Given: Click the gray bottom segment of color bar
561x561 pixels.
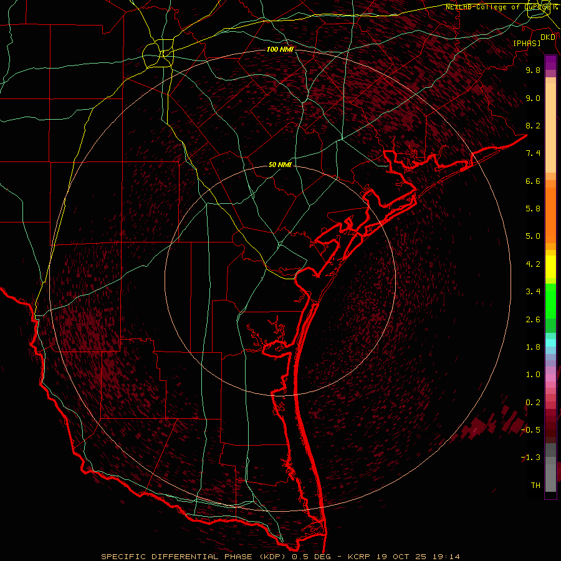Looking at the screenshot, I should 550,477.
